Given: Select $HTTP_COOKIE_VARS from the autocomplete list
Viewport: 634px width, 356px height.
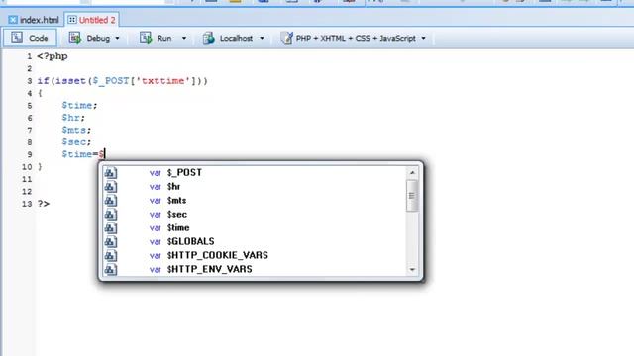Looking at the screenshot, I should [x=254, y=255].
